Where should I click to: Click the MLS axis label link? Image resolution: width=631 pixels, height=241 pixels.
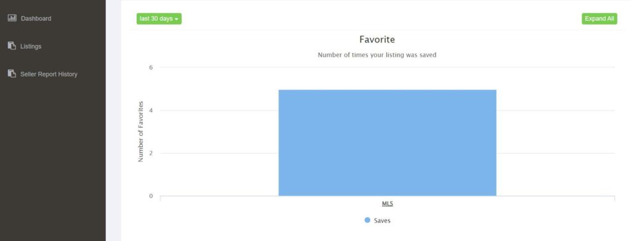coord(387,203)
